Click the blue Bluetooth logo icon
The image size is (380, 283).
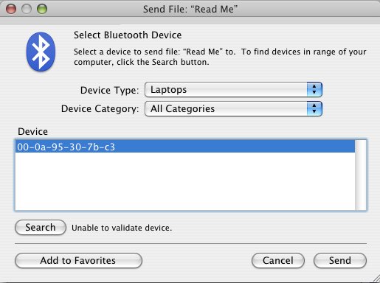tap(41, 52)
